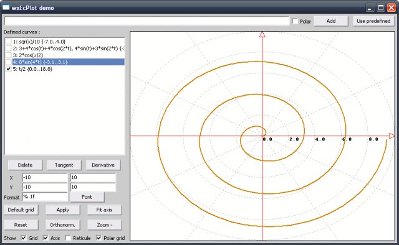Click the Orthonorm. button
The height and width of the screenshot is (245, 399).
(63, 225)
